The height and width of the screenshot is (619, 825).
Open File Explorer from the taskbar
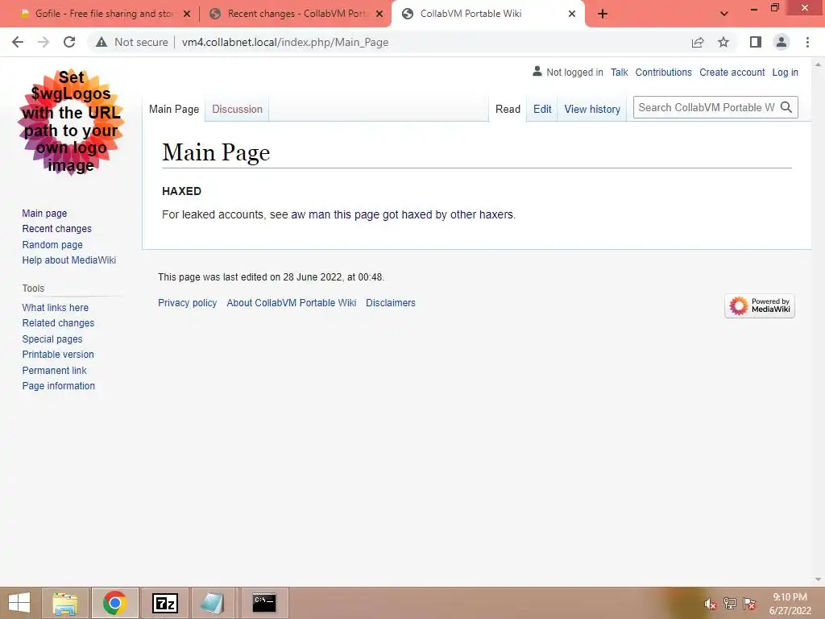tap(65, 603)
